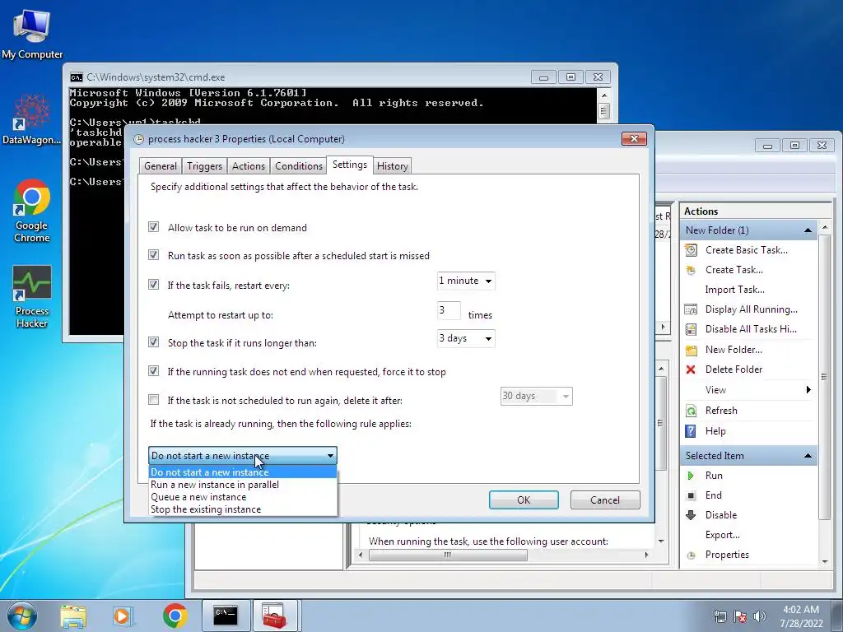Click the green Run arrow icon
843x632 pixels.
tap(691, 476)
